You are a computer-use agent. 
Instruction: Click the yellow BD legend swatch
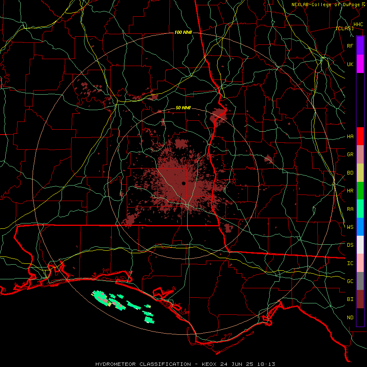coord(360,173)
